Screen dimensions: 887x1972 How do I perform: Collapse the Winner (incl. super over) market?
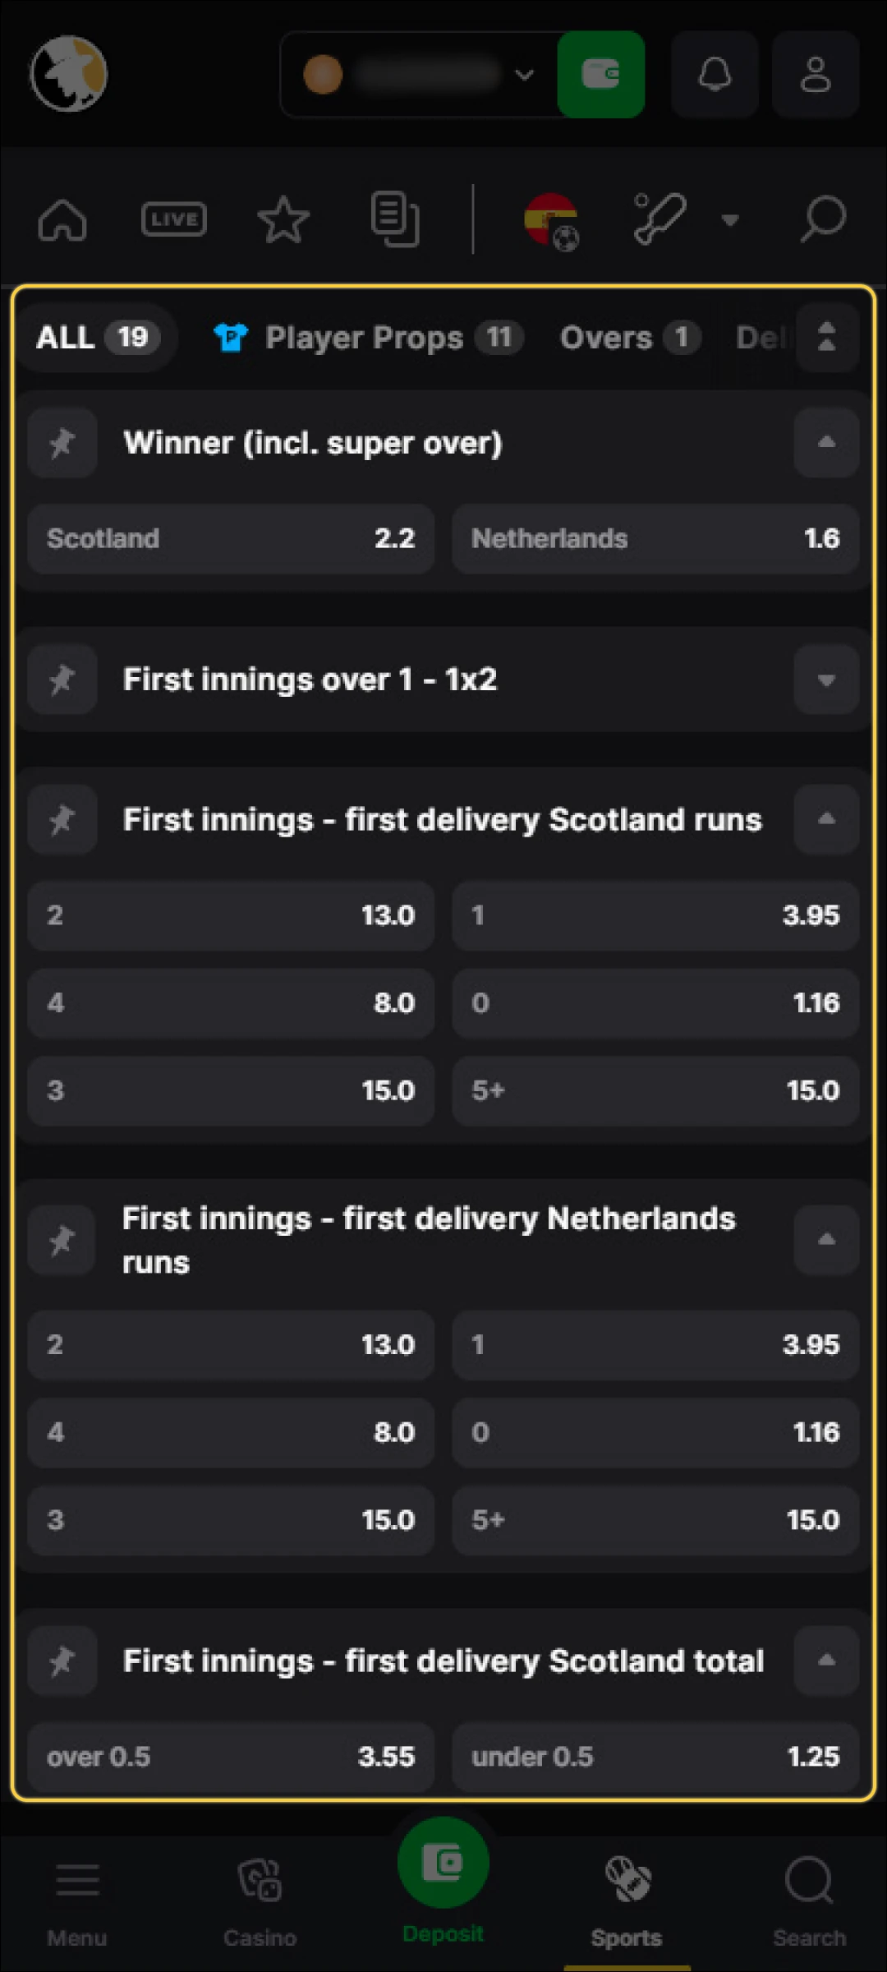point(825,443)
